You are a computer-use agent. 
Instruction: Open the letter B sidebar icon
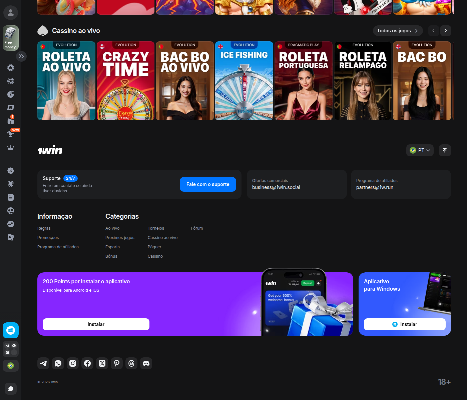pyautogui.click(x=11, y=108)
